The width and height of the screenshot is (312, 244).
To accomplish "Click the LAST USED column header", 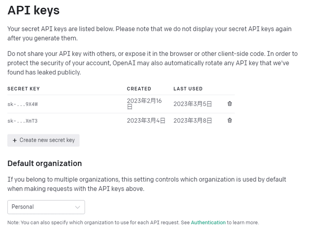I will [x=188, y=89].
